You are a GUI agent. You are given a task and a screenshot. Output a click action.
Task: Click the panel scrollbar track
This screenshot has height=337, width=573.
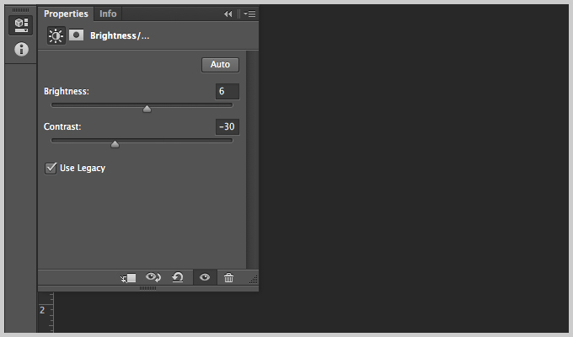pyautogui.click(x=252, y=160)
